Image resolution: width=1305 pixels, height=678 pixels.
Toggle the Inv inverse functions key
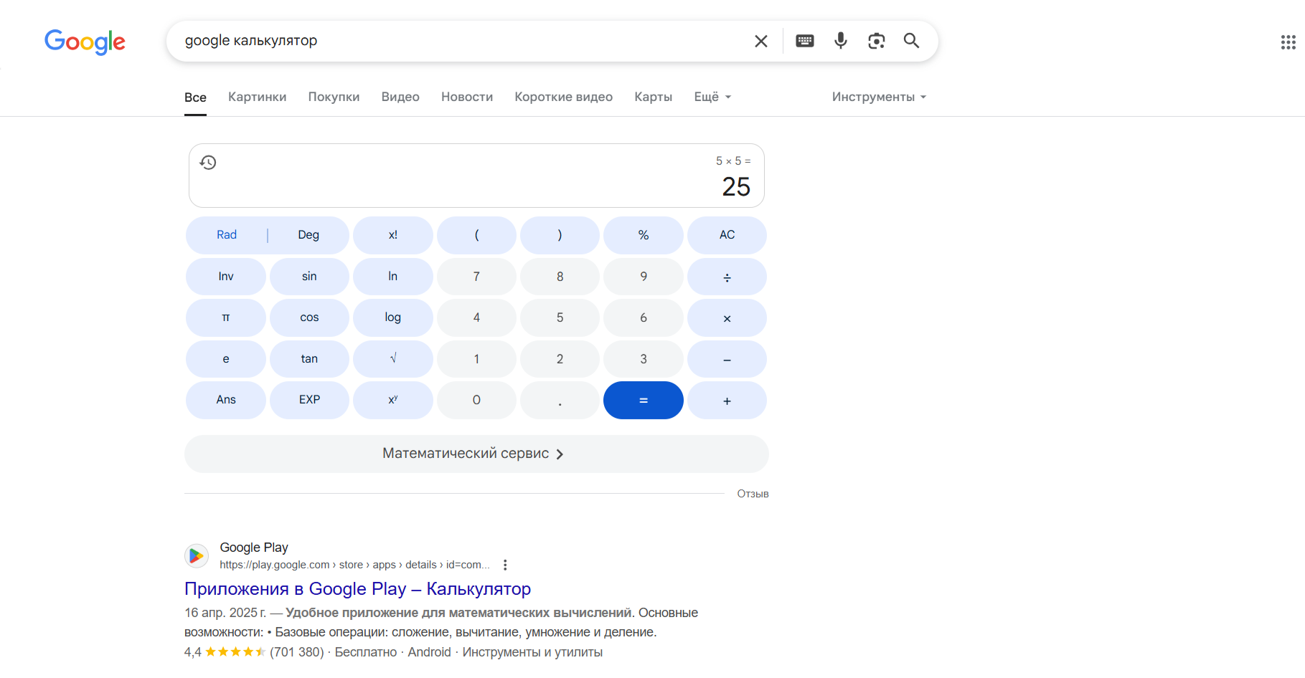point(226,277)
